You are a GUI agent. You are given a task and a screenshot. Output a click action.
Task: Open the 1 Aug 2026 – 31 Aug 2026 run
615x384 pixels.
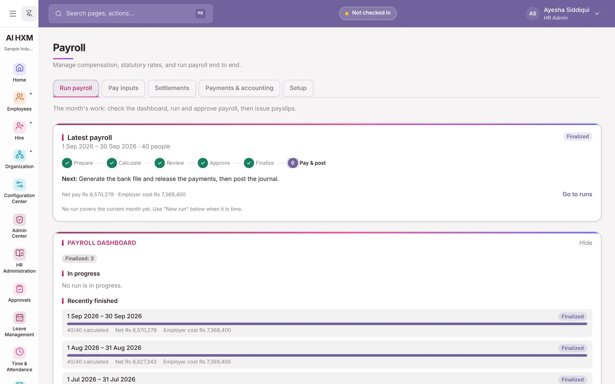[327, 355]
